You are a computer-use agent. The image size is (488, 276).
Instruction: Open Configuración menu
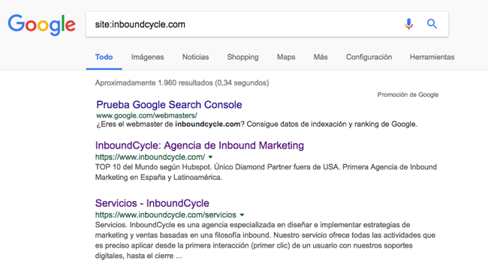pyautogui.click(x=369, y=57)
